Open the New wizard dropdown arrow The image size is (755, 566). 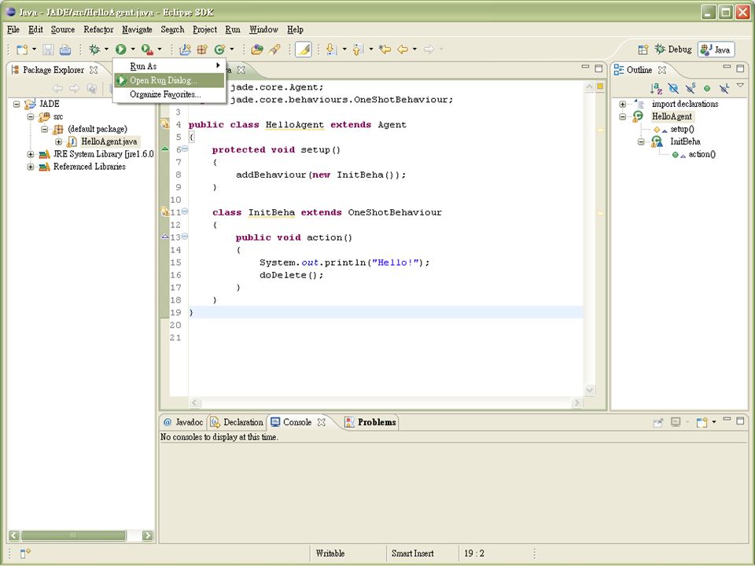[34, 50]
